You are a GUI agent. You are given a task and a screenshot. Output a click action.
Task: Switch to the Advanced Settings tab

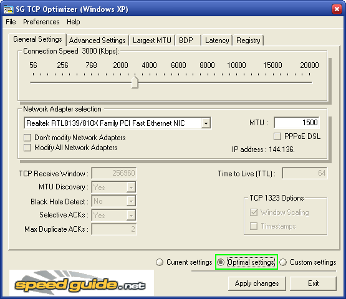97,40
